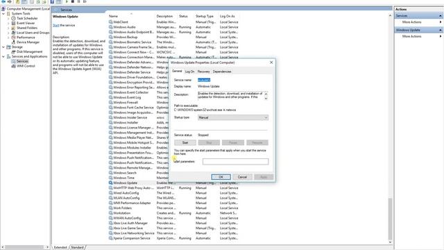Click the Stop Service toolbar icon
The height and width of the screenshot is (250, 444).
point(73,1)
